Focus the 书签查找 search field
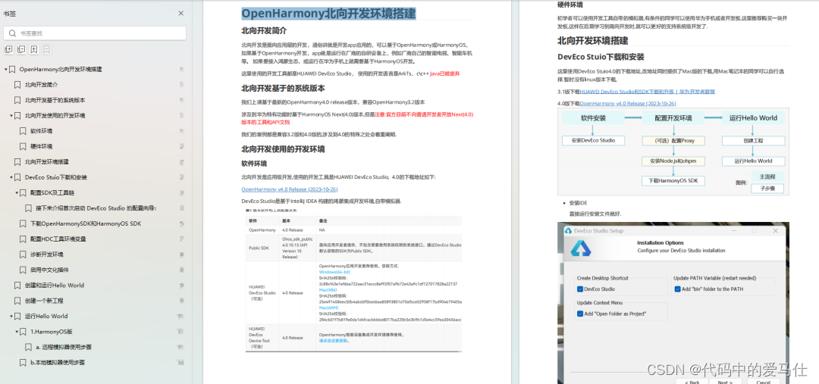Image resolution: width=819 pixels, height=384 pixels. 95,33
